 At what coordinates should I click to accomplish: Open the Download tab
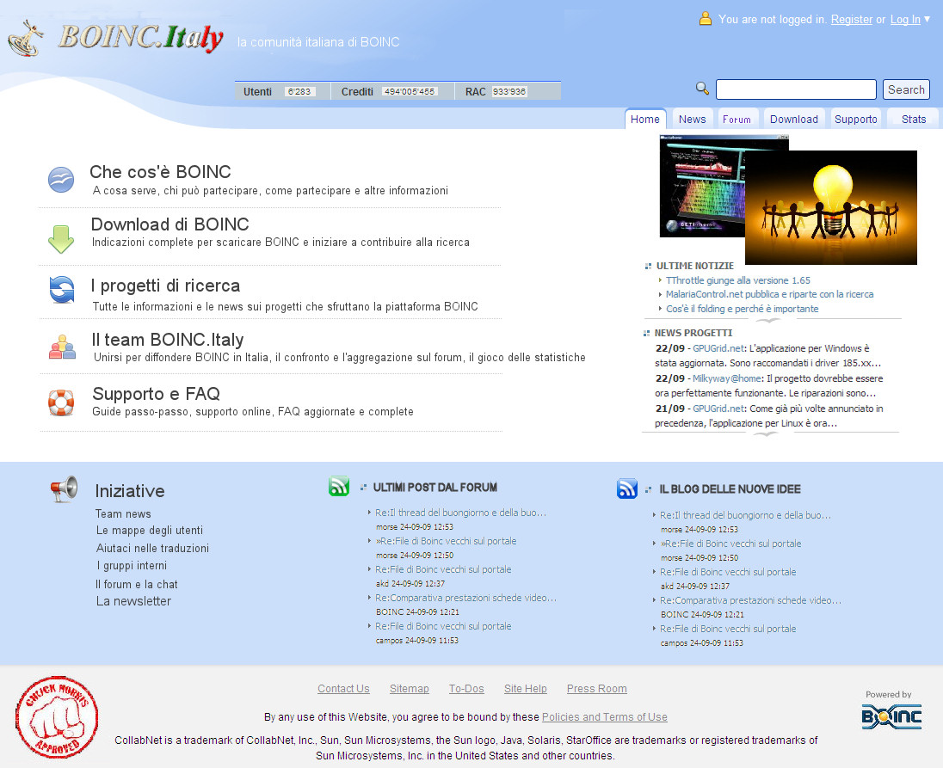(x=793, y=120)
